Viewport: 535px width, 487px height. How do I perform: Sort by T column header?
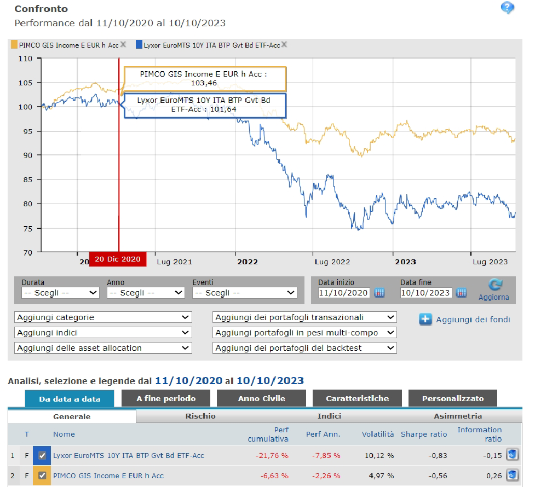pyautogui.click(x=27, y=434)
